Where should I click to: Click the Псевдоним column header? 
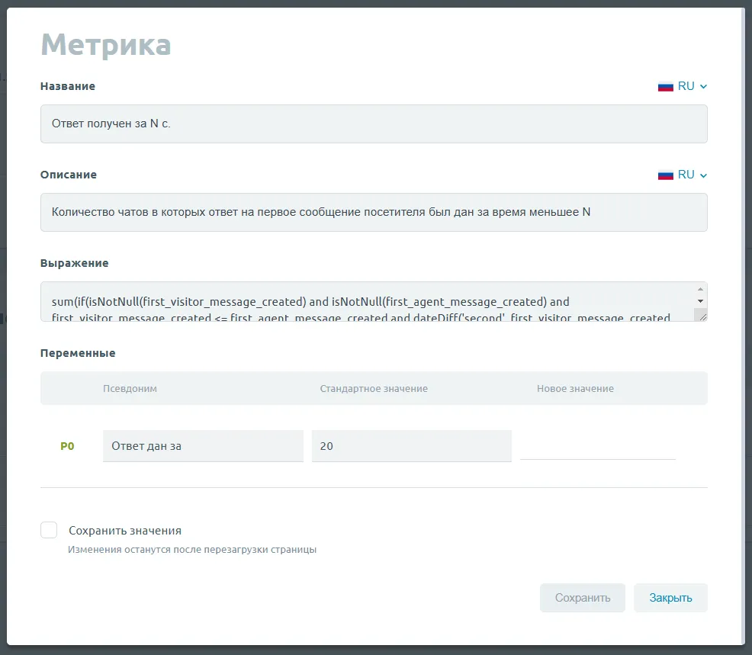click(130, 388)
